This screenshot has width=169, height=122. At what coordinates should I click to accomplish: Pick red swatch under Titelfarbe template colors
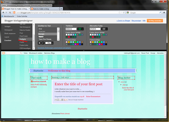(69, 37)
